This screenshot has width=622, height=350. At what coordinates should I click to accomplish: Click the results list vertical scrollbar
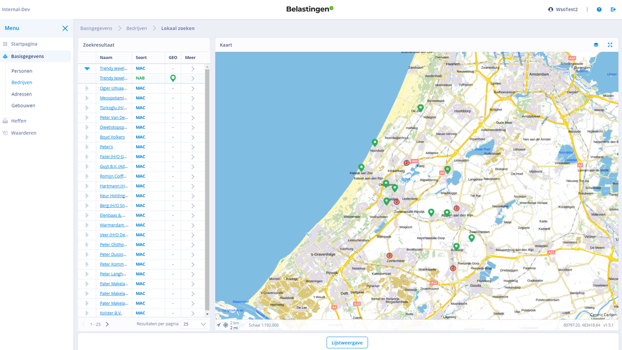(207, 189)
